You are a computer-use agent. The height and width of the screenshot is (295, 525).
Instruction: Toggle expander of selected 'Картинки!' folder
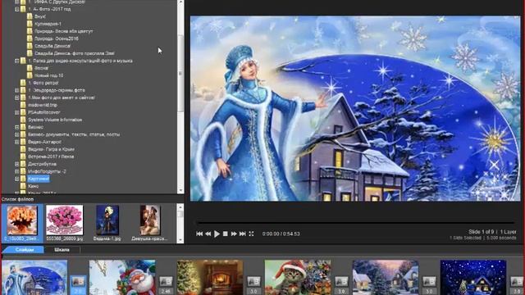(x=16, y=179)
